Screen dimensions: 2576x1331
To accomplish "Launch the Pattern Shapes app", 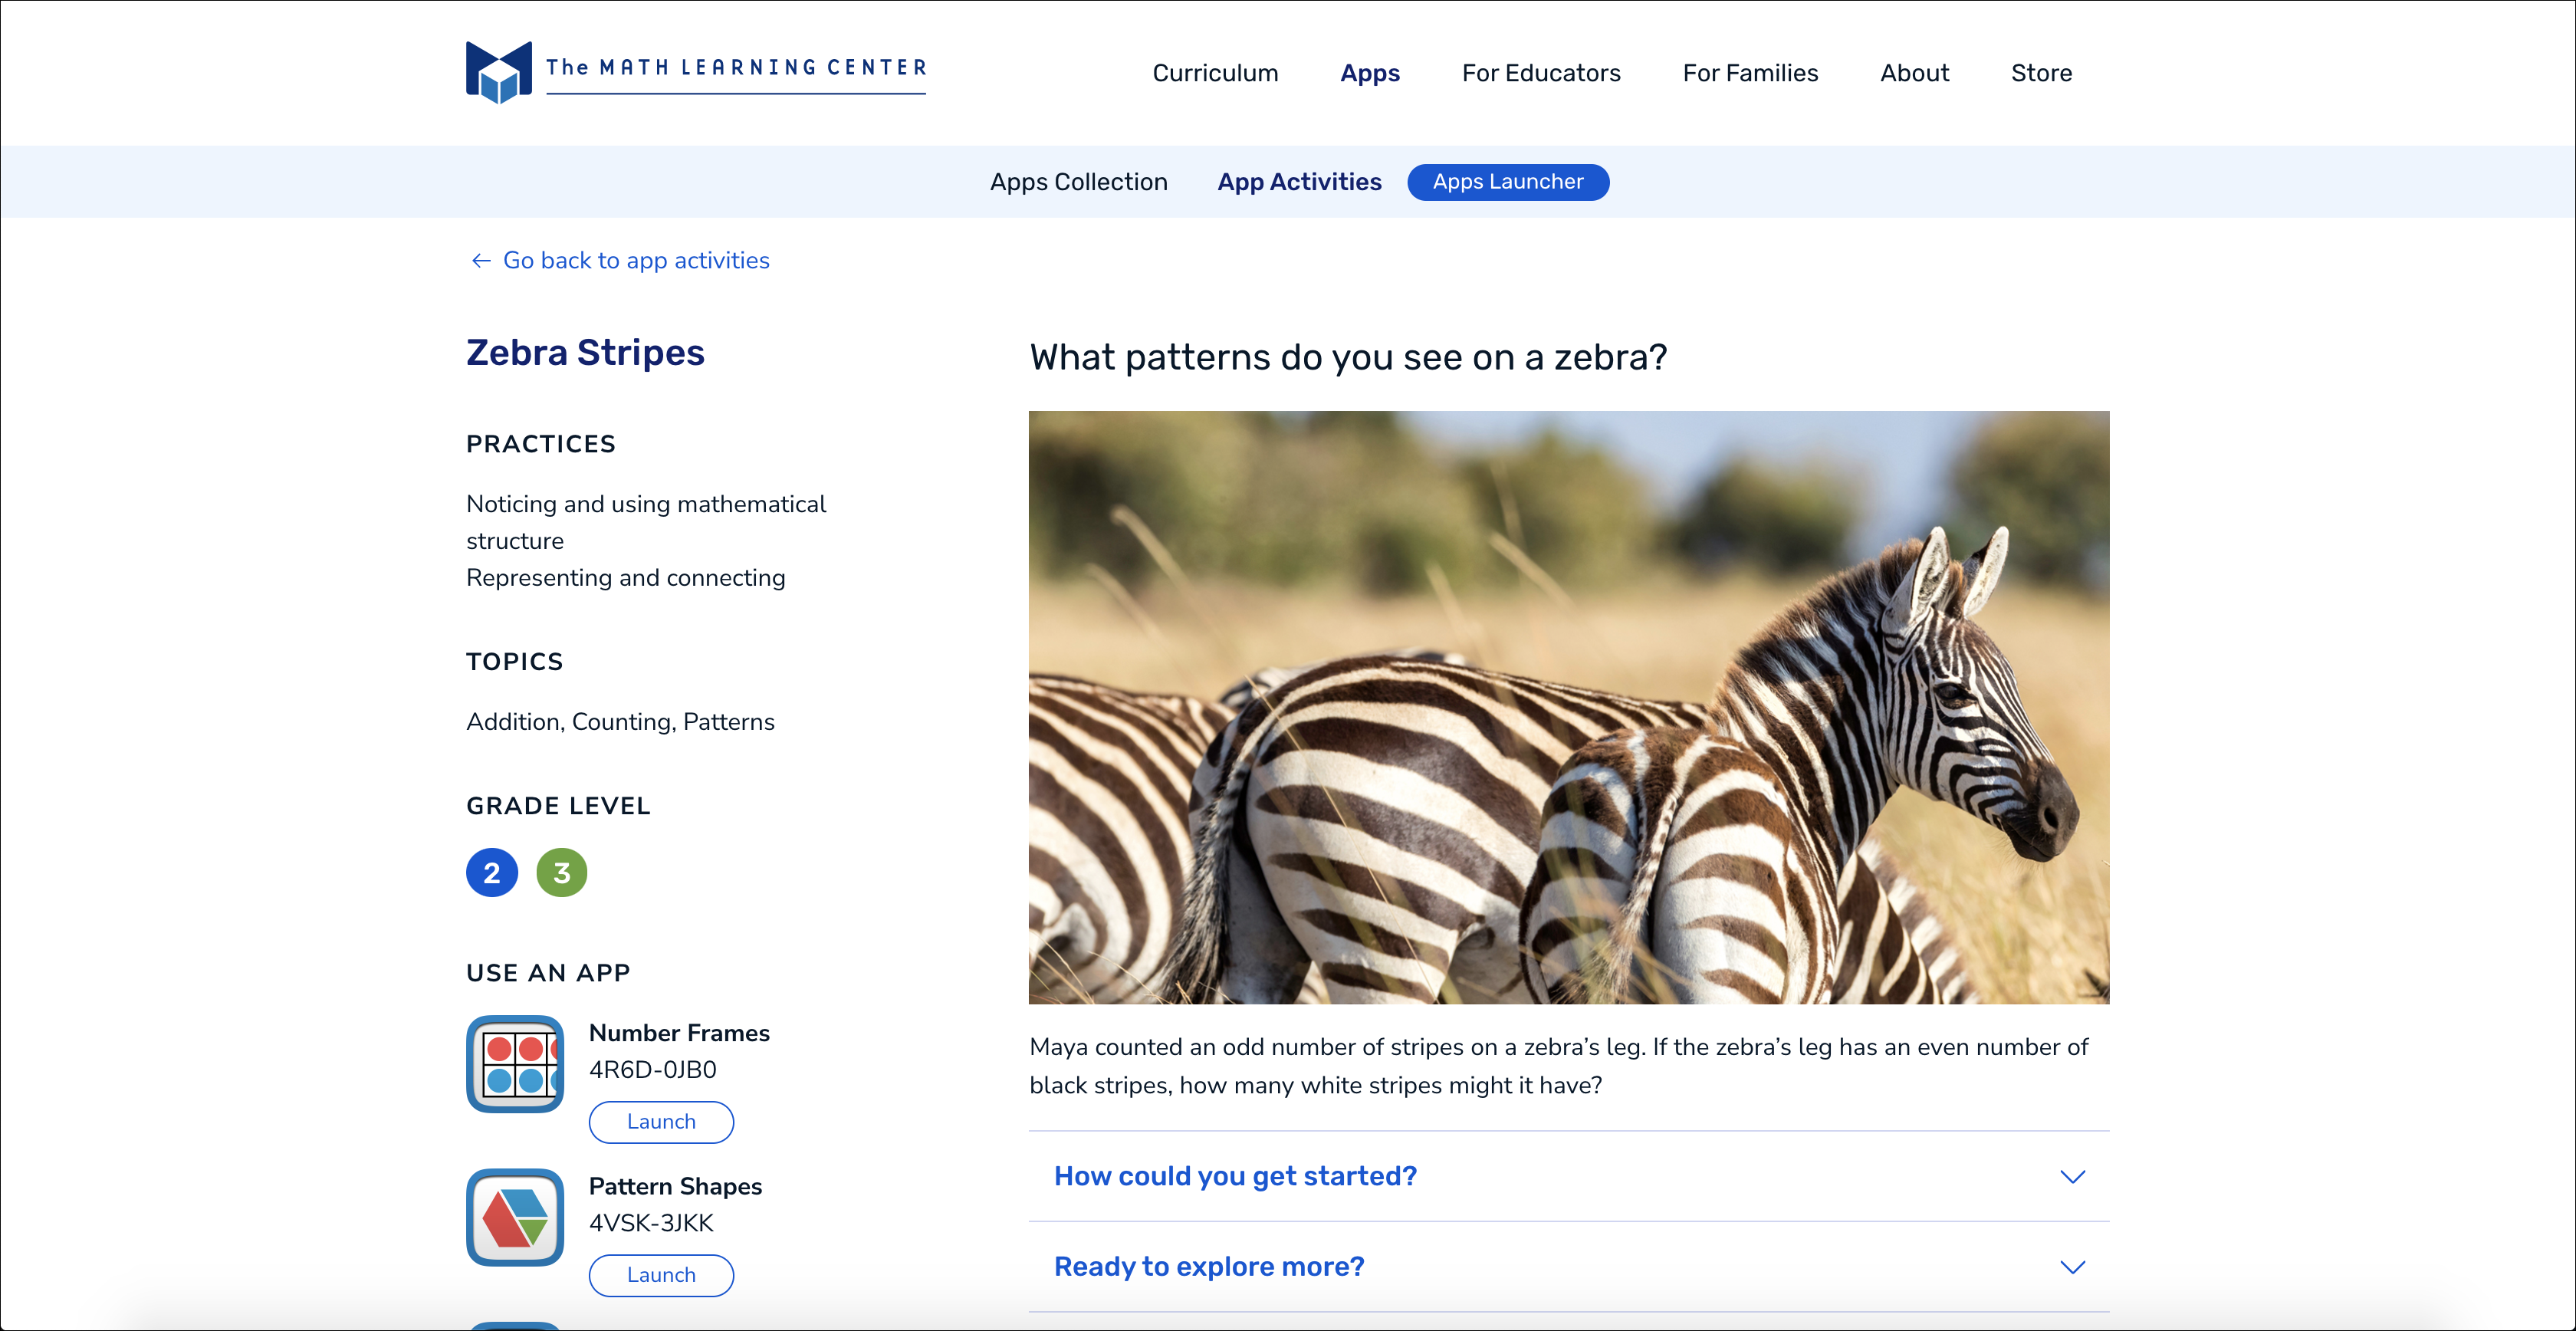I will [661, 1275].
